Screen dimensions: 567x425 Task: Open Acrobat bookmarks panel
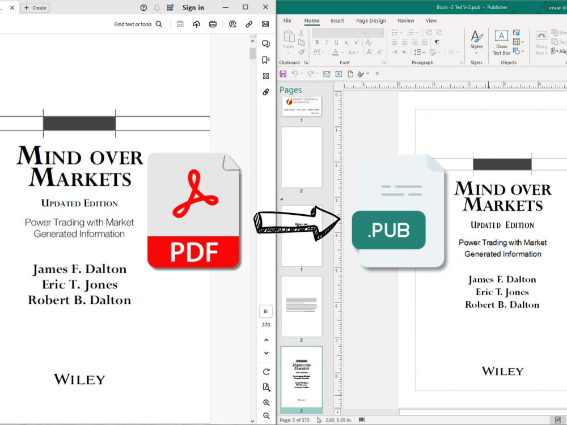click(266, 60)
